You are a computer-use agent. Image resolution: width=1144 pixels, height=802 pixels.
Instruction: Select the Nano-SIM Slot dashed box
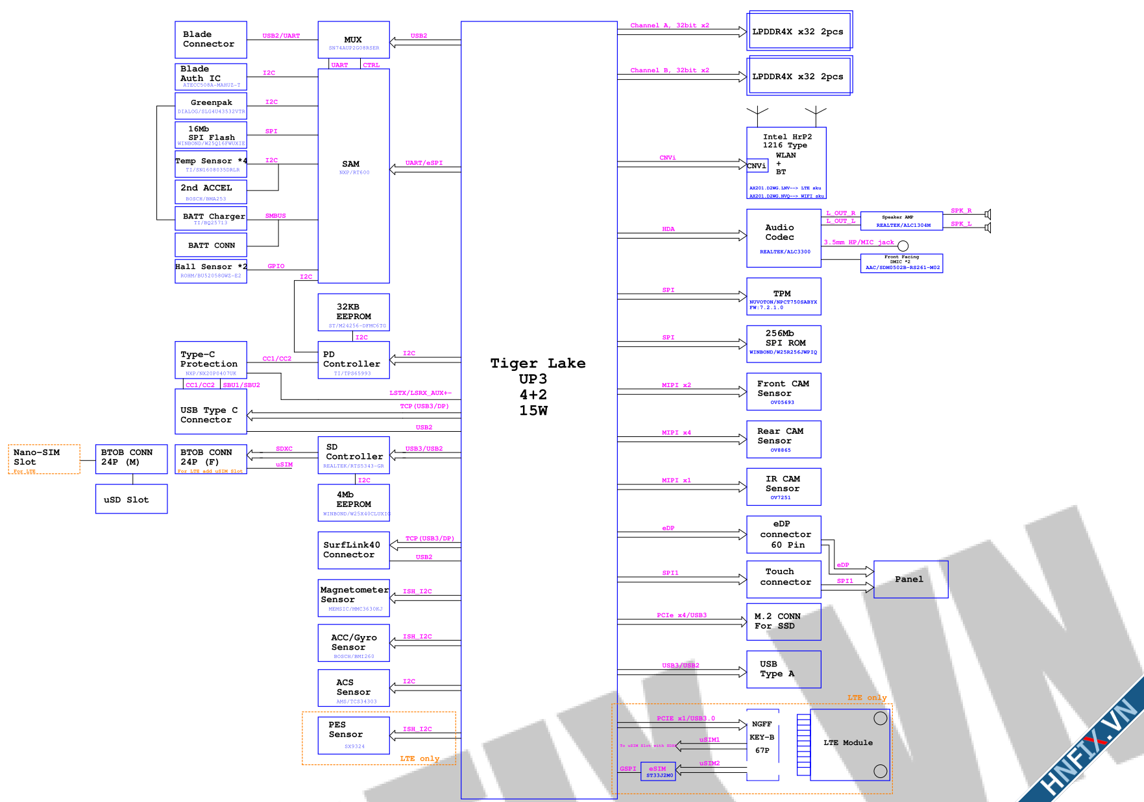coord(43,459)
